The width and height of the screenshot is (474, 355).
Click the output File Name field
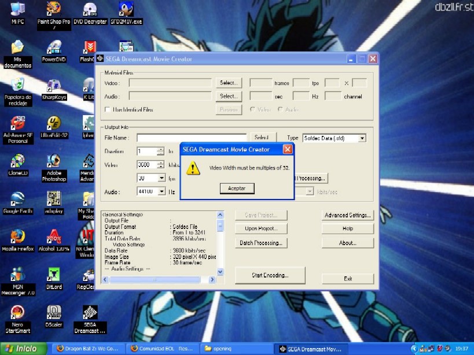tap(192, 138)
